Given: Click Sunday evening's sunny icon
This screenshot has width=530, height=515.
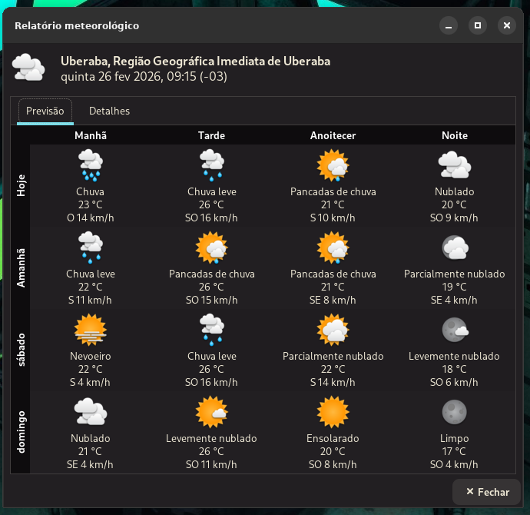Looking at the screenshot, I should (x=333, y=413).
